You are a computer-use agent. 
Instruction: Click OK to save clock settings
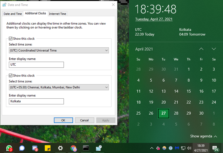pyautogui.click(x=63, y=120)
